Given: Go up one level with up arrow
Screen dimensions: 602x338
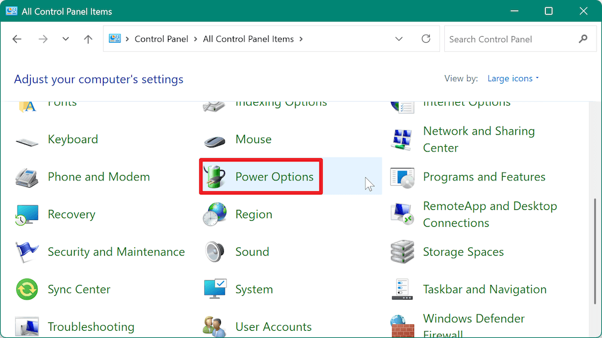Looking at the screenshot, I should coord(88,39).
